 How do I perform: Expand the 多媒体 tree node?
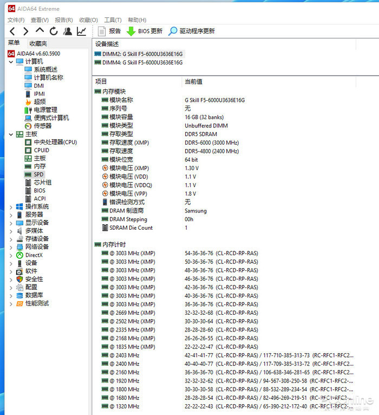click(11, 231)
